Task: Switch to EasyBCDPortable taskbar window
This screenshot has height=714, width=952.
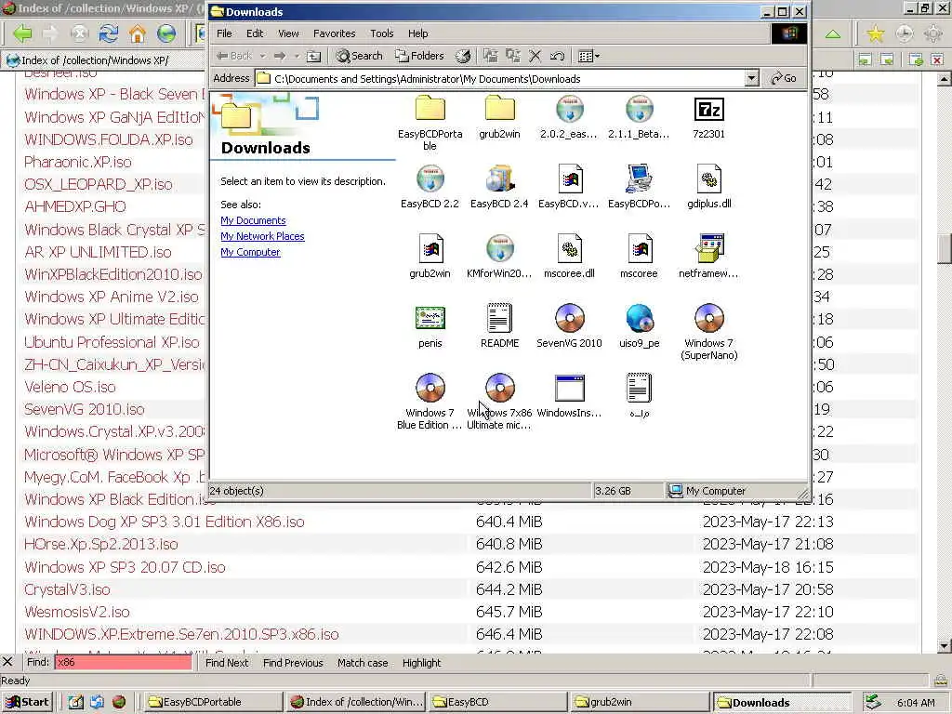Action: pyautogui.click(x=213, y=703)
